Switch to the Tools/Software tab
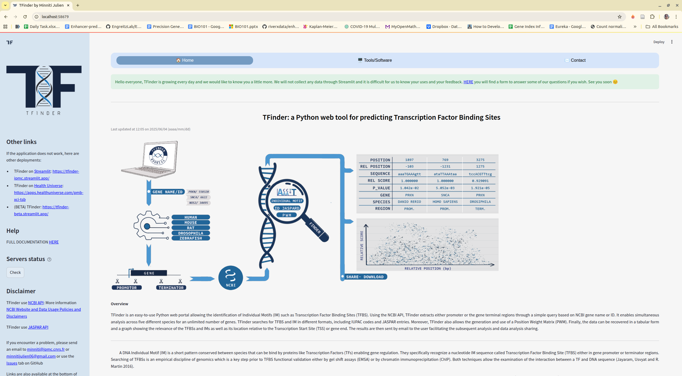The image size is (682, 376). tap(375, 60)
